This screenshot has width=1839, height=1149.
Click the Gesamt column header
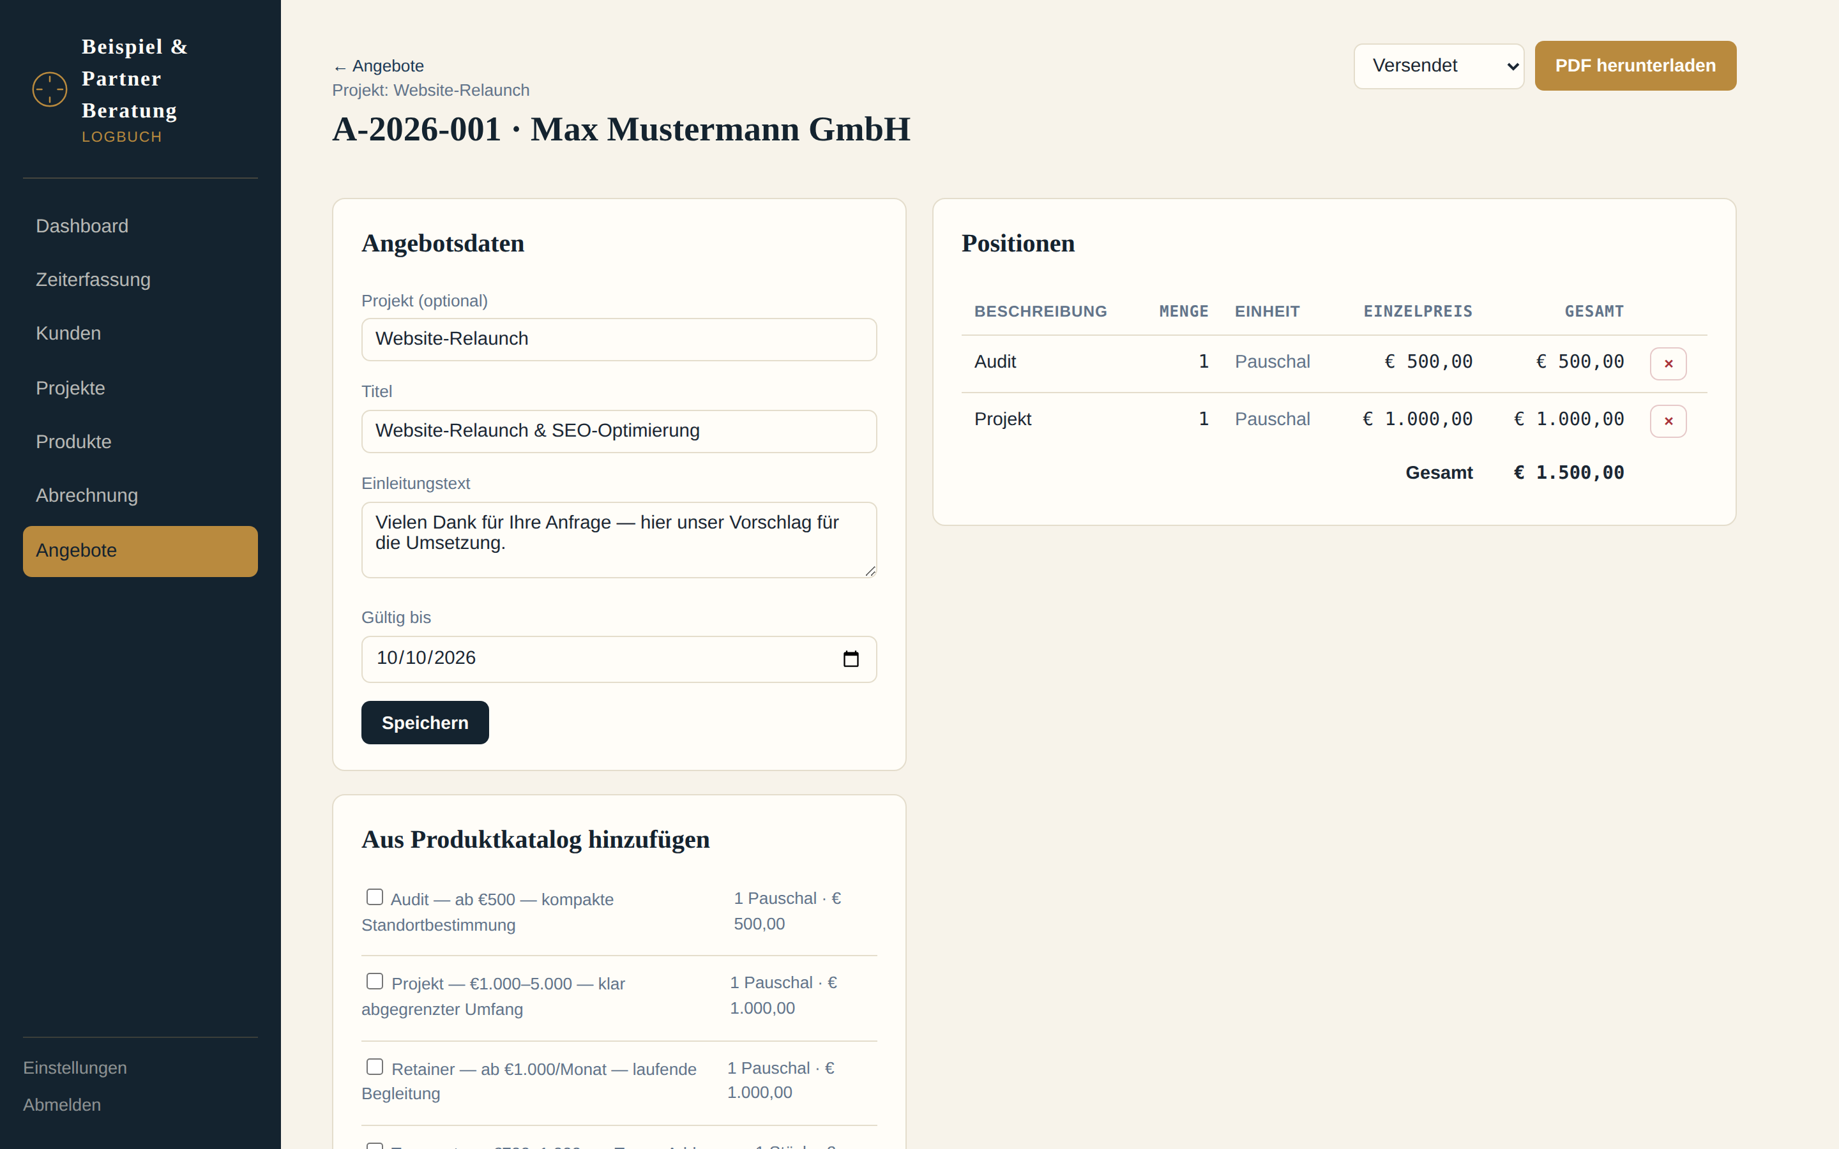pos(1594,312)
